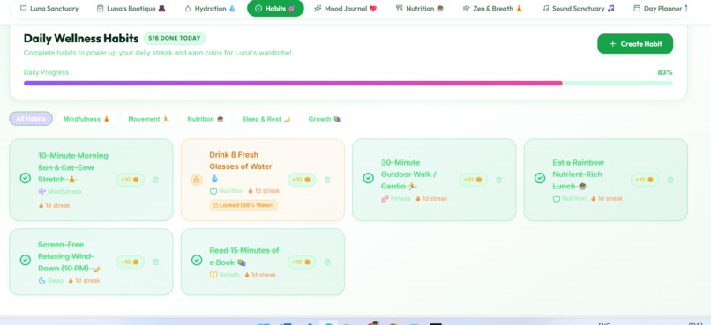Uncheck the Eat a Rainbow Lunch habit
711x325 pixels.
[540, 178]
